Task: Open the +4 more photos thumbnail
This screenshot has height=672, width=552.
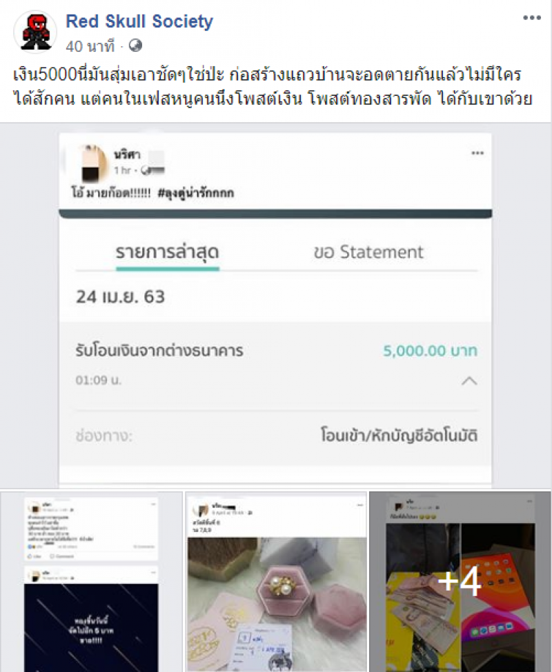Action: click(x=460, y=582)
